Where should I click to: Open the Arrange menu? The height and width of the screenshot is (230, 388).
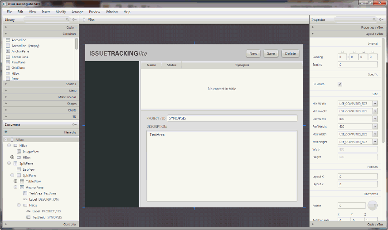pos(78,12)
